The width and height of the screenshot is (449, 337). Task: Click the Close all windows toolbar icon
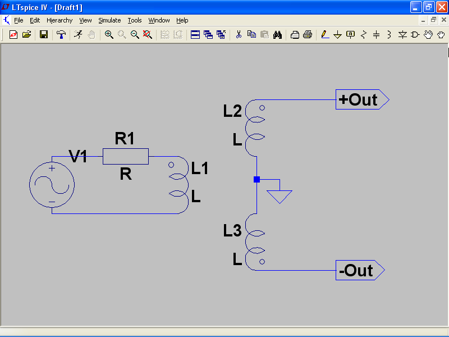pyautogui.click(x=221, y=35)
